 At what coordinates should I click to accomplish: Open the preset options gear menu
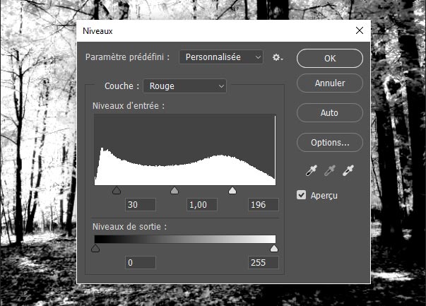[x=278, y=57]
